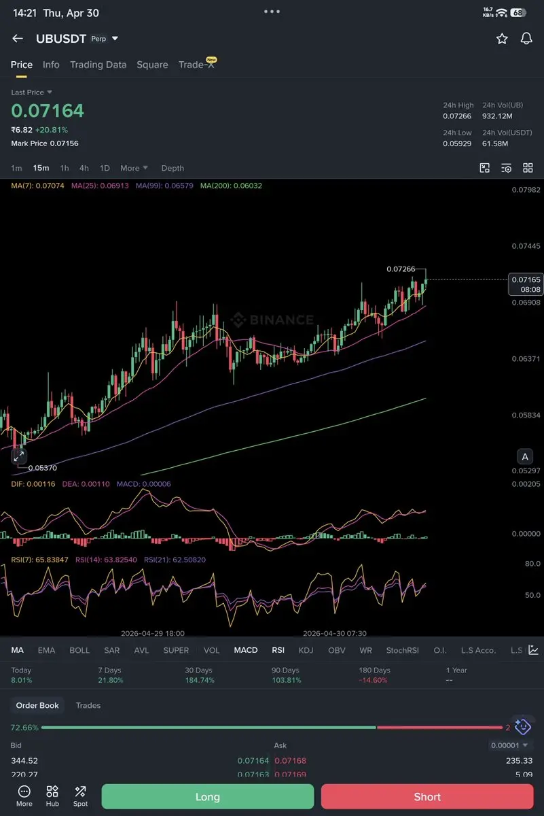Open the floating assistant icon
Screen dimensions: 544x816
[522, 727]
